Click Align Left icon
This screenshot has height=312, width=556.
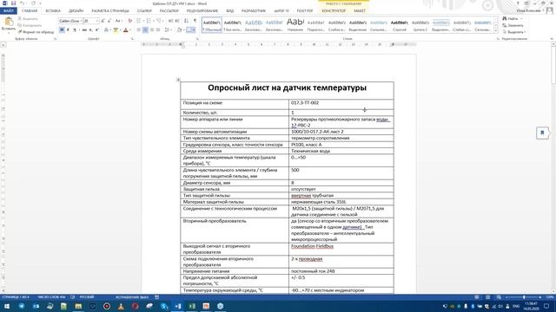coord(139,30)
